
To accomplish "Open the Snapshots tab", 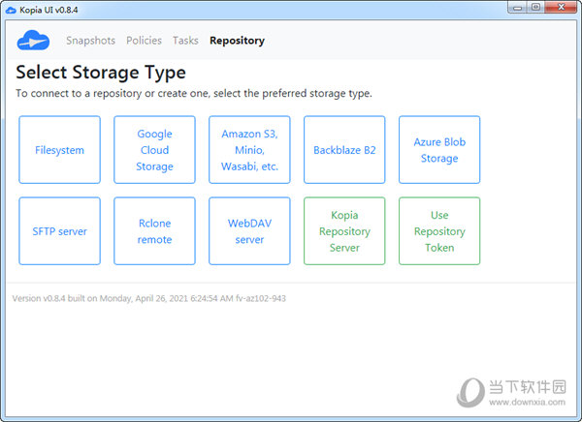I will click(x=90, y=41).
